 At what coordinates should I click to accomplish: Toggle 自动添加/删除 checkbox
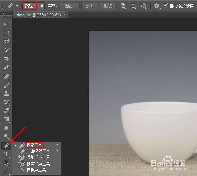pos(165,6)
